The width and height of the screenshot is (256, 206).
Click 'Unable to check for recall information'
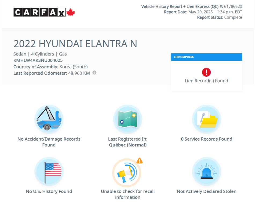coord(128,194)
